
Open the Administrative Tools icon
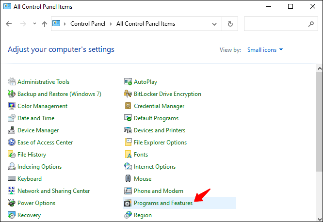pyautogui.click(x=12, y=82)
